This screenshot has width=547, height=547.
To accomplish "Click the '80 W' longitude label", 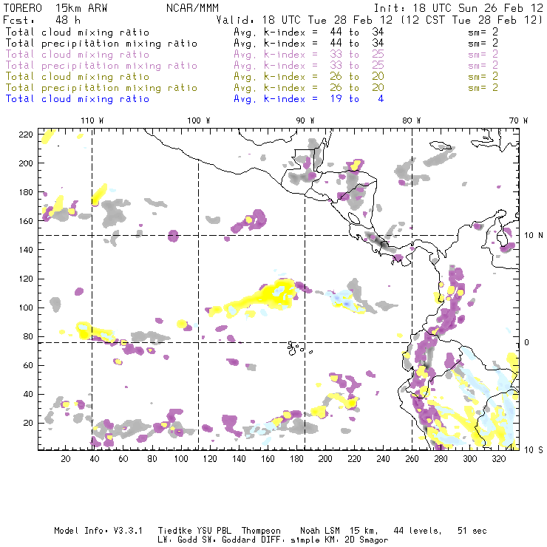I will 412,120.
